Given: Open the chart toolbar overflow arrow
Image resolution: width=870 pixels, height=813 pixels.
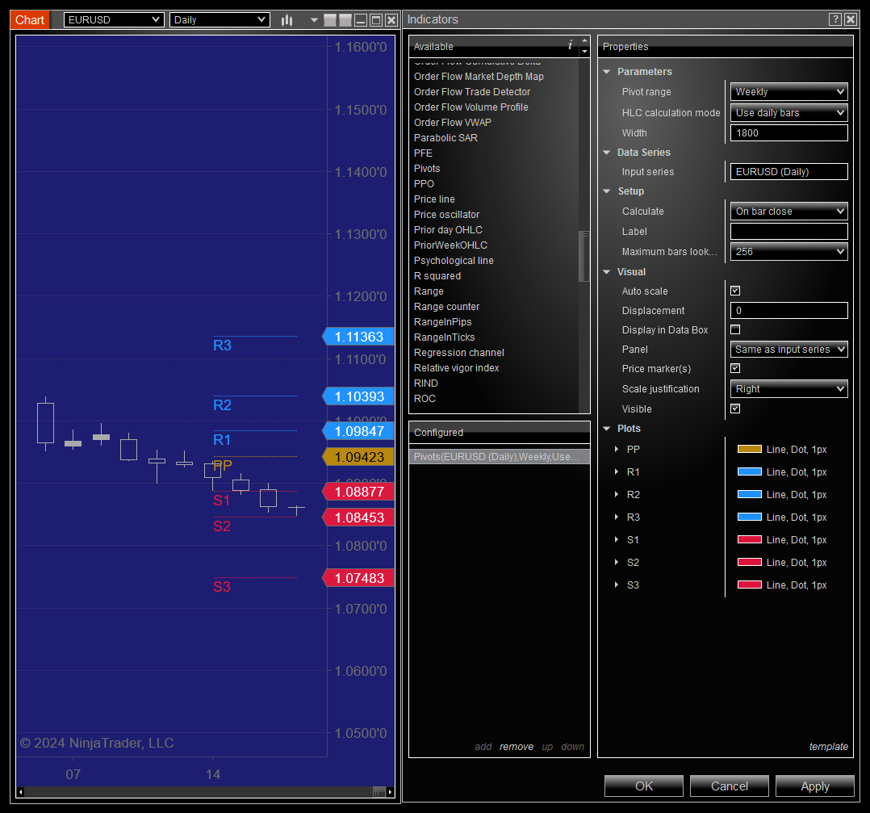Looking at the screenshot, I should pyautogui.click(x=314, y=20).
